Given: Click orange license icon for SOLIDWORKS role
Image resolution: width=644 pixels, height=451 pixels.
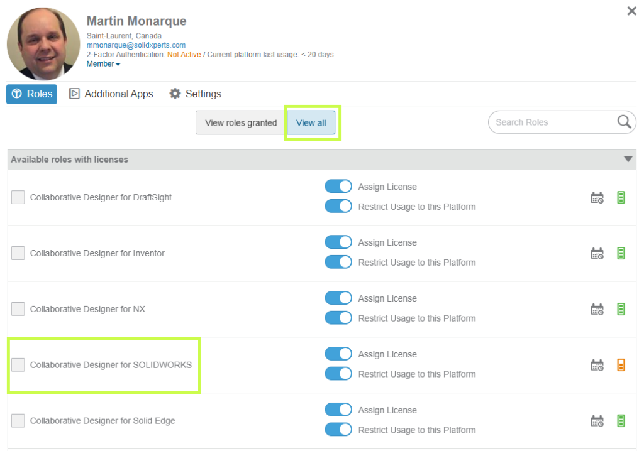Looking at the screenshot, I should pos(621,365).
